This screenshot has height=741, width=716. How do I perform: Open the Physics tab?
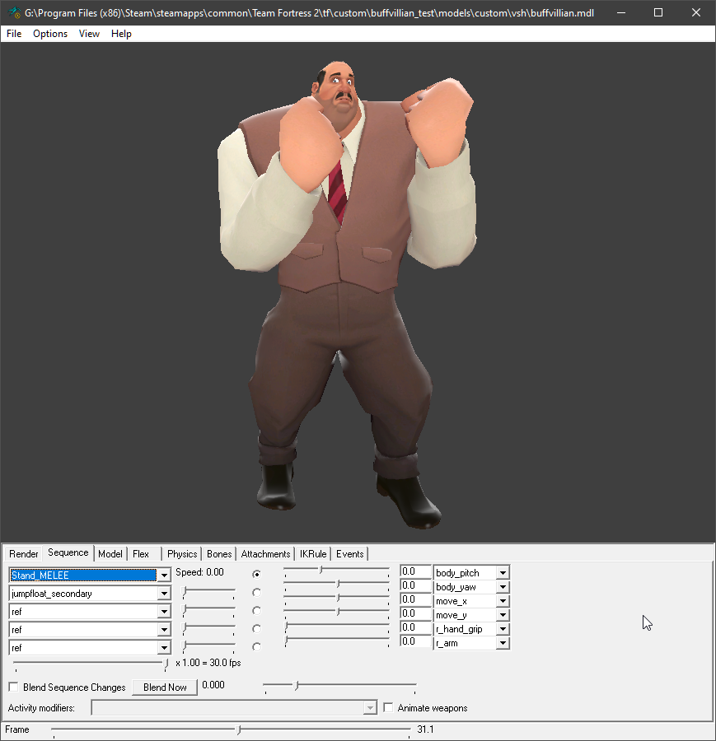(182, 554)
